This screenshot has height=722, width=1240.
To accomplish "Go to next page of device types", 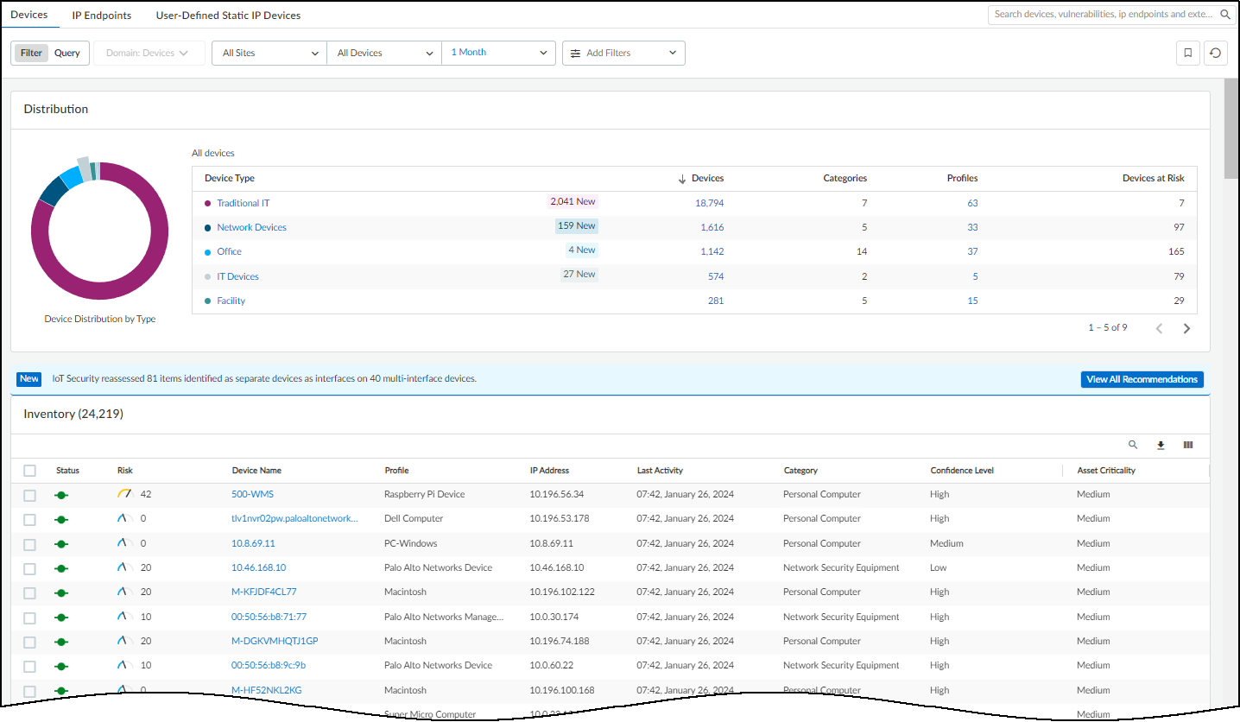I will click(x=1186, y=328).
